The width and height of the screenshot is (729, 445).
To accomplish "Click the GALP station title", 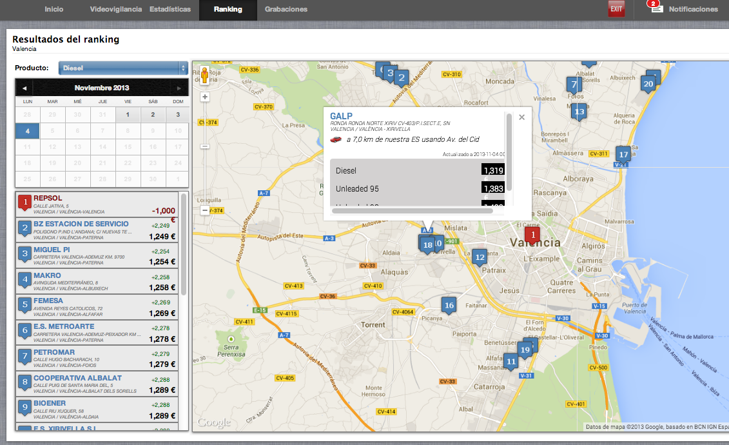I will click(x=341, y=116).
